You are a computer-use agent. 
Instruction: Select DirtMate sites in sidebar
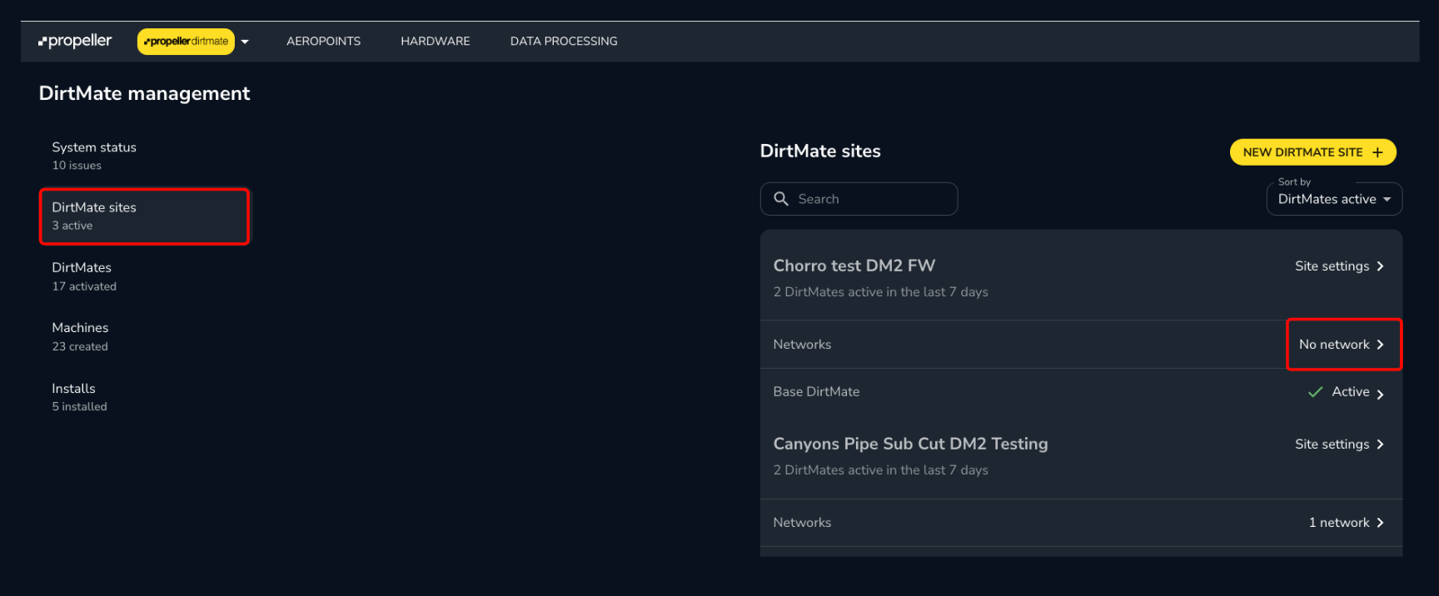pyautogui.click(x=144, y=216)
